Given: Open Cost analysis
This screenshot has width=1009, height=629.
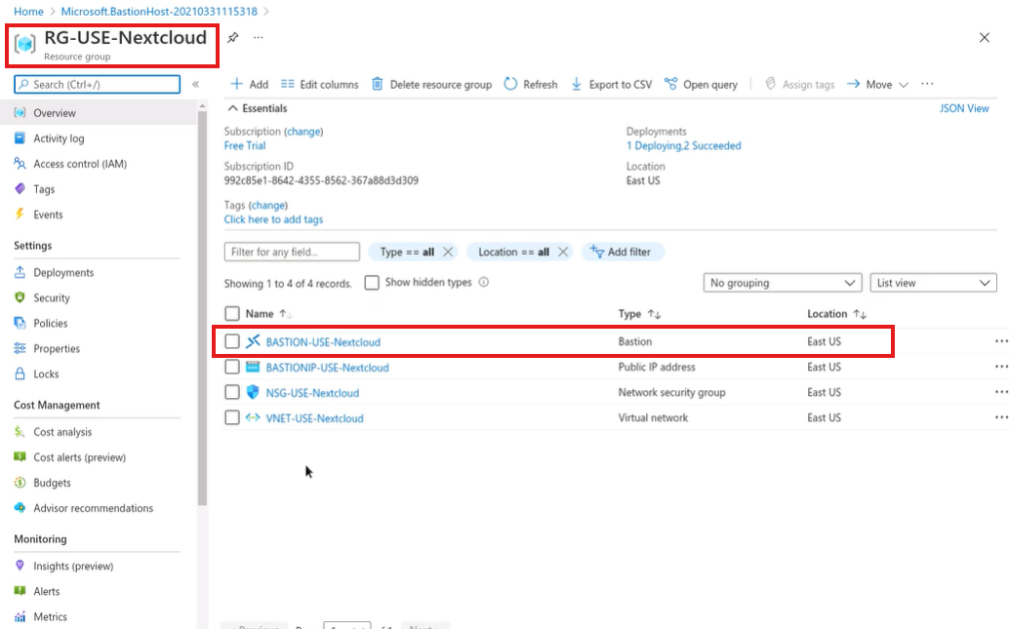Looking at the screenshot, I should click(62, 432).
